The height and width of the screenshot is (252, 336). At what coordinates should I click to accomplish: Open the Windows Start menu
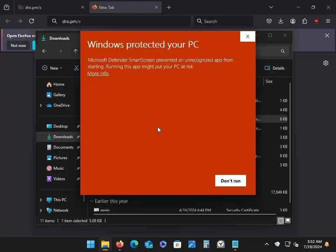[91, 244]
